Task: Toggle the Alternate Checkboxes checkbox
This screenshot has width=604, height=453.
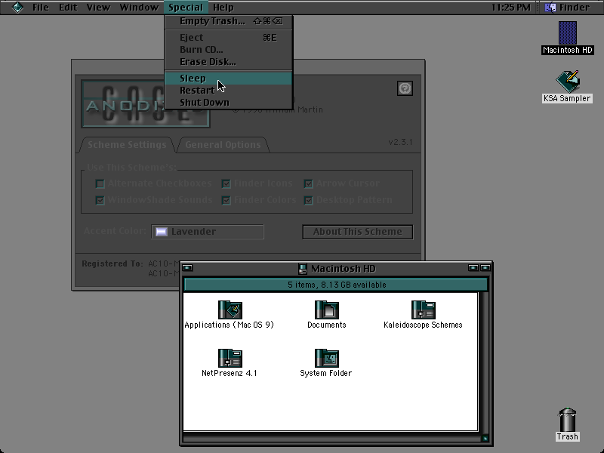Action: pyautogui.click(x=100, y=183)
